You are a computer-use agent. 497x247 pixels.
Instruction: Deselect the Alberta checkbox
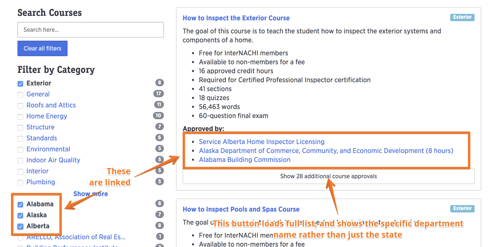tap(20, 227)
